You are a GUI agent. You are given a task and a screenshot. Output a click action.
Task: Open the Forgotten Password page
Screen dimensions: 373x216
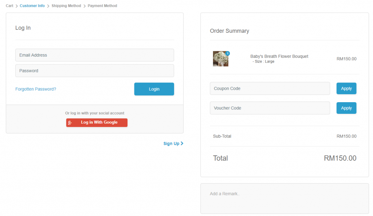[x=35, y=89]
